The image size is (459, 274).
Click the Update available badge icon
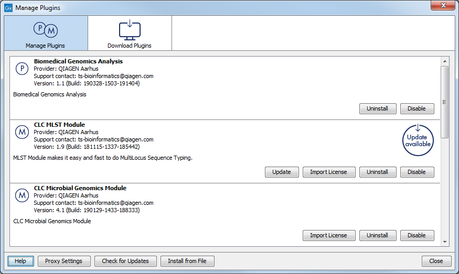[418, 140]
